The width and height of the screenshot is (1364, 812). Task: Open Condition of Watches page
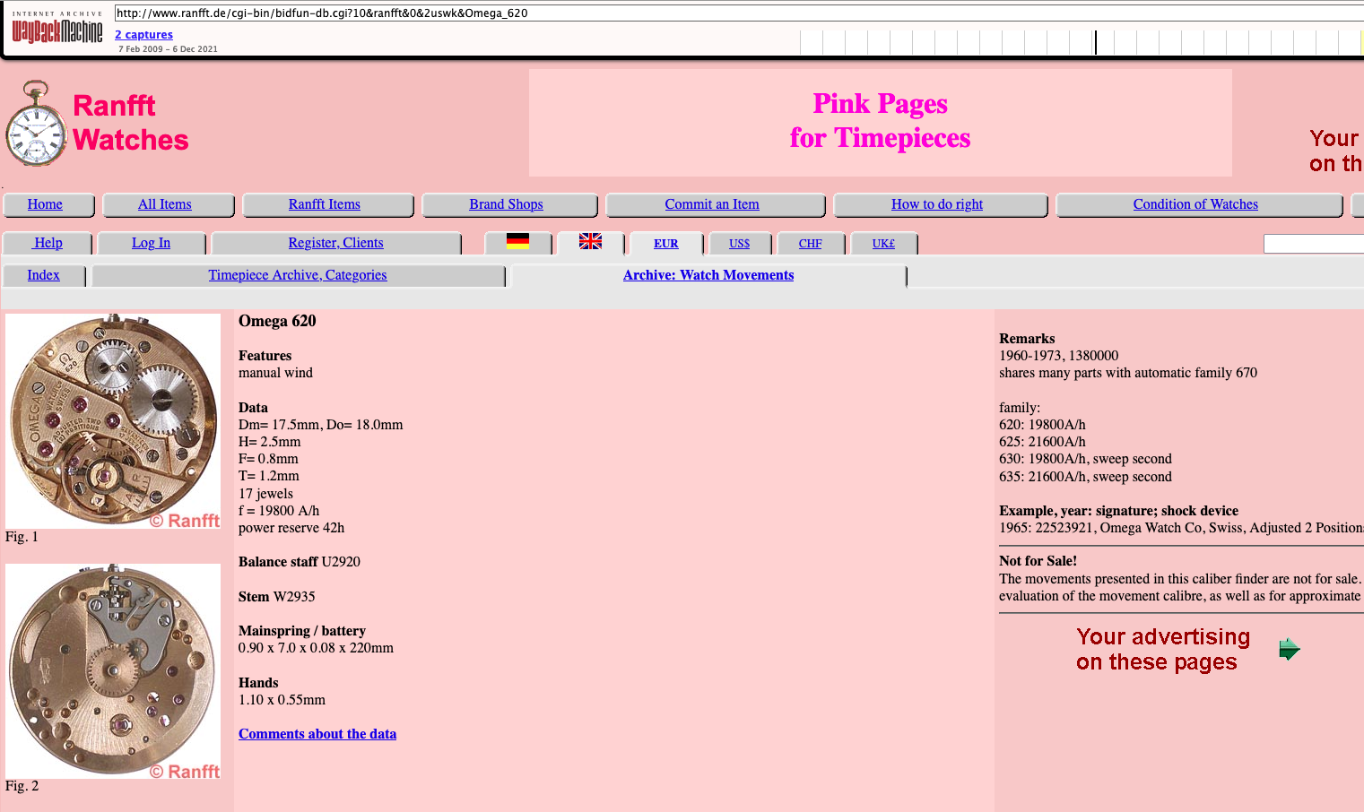click(1195, 204)
